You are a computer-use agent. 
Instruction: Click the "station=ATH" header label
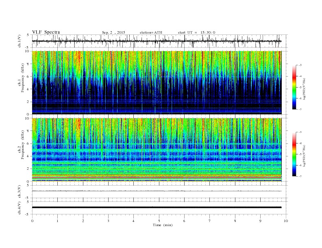[151, 32]
